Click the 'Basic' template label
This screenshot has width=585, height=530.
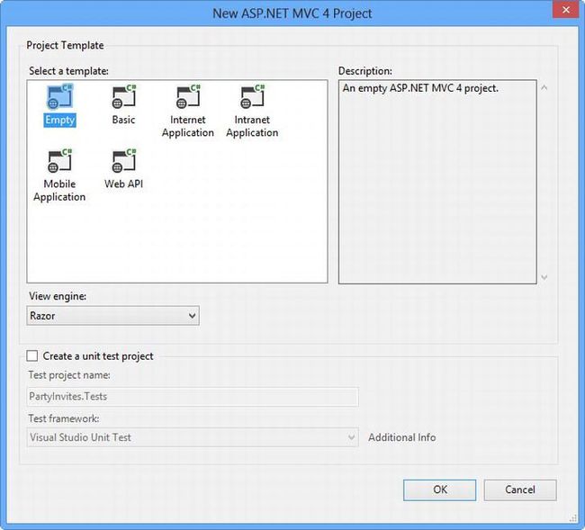pyautogui.click(x=123, y=120)
